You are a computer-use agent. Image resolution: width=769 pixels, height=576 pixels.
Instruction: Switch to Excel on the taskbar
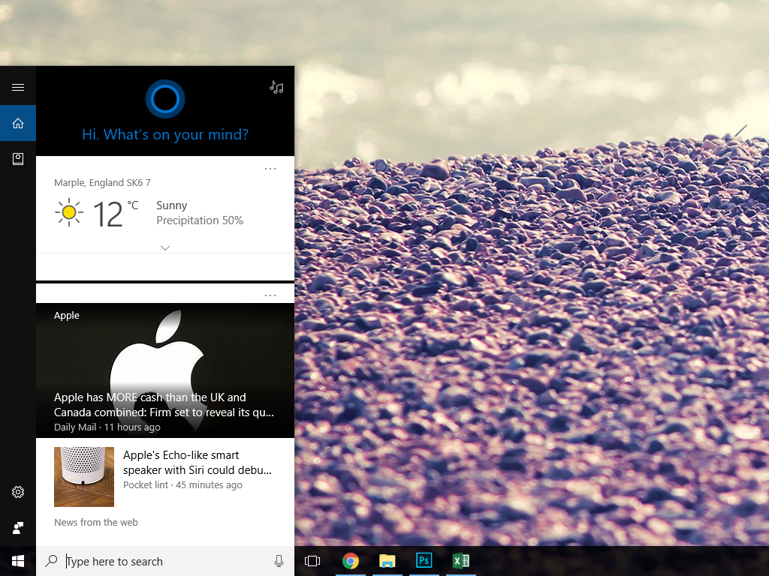click(x=460, y=561)
